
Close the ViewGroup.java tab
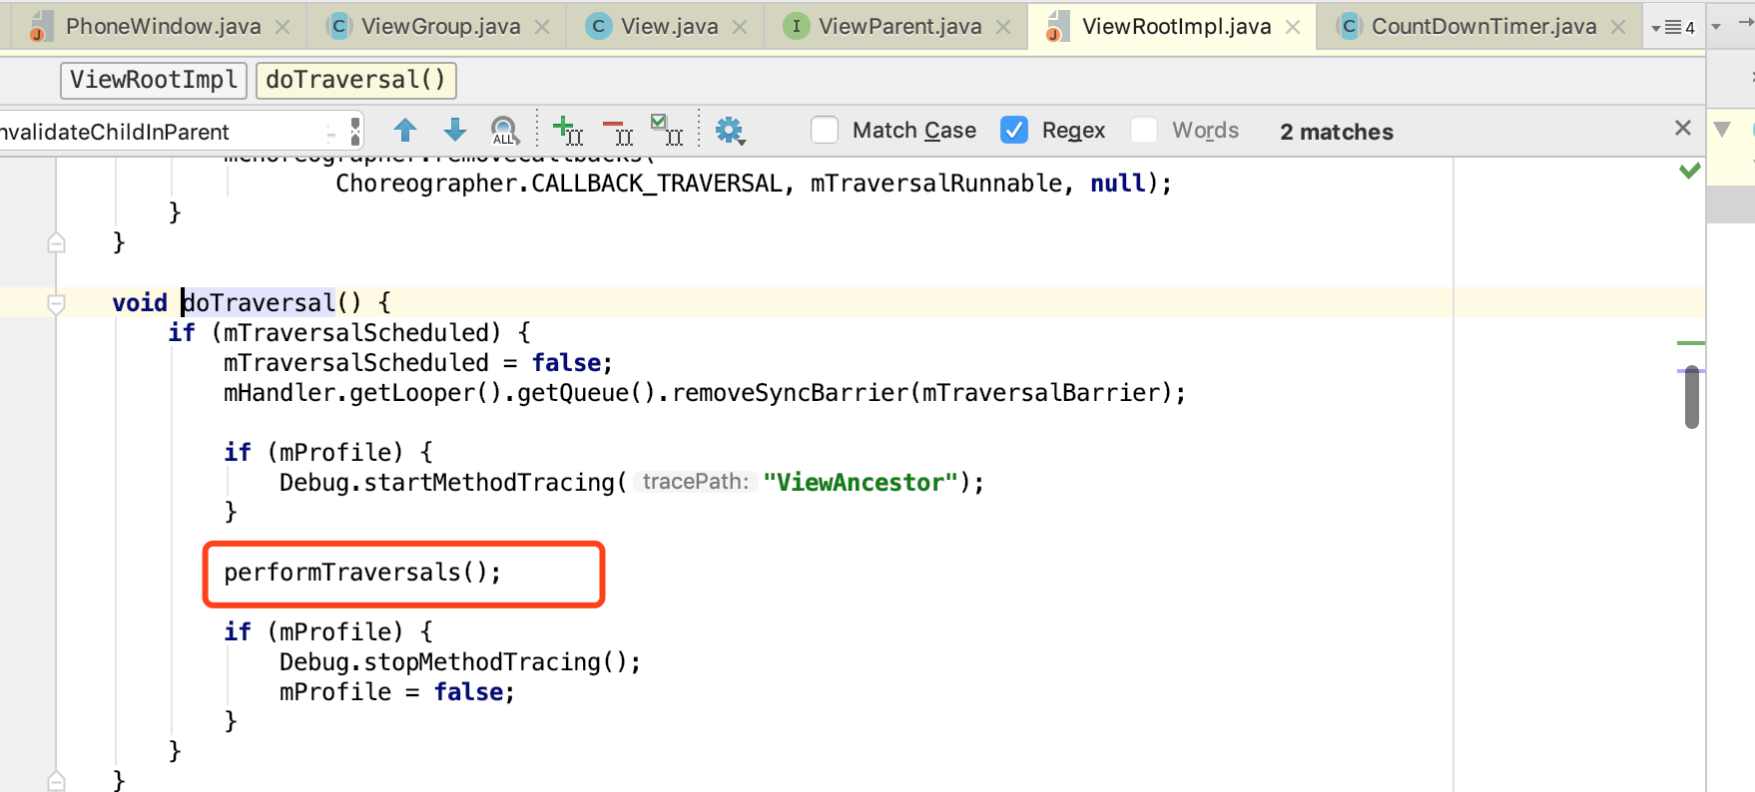pyautogui.click(x=542, y=27)
